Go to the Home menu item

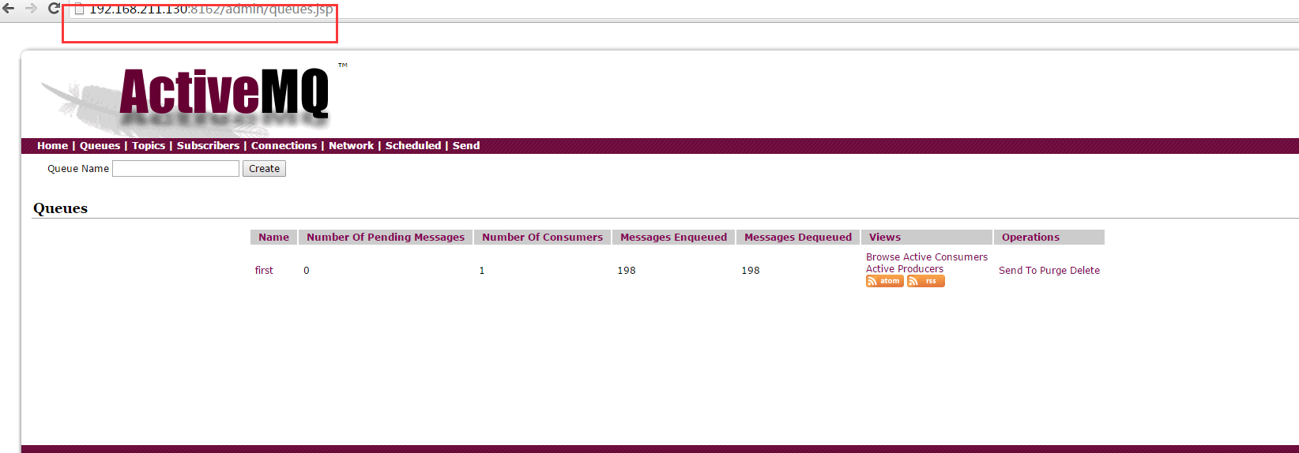[x=52, y=146]
